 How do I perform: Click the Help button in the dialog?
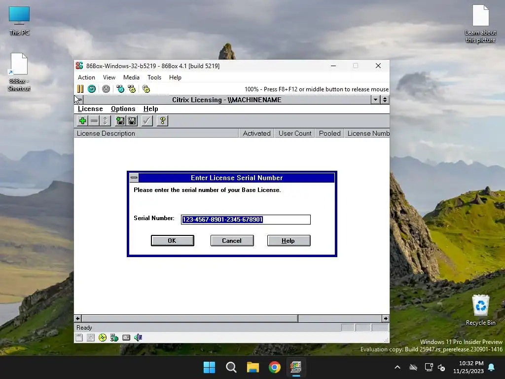(289, 241)
